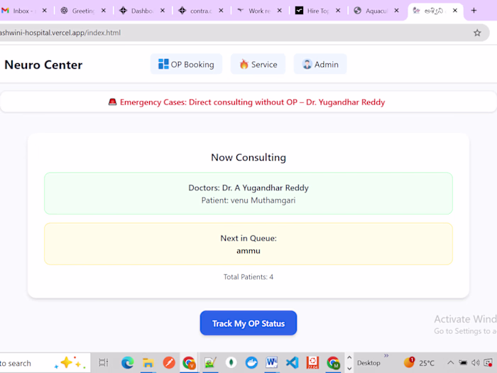Open the Service section
Screen dimensions: 497x373
point(258,65)
